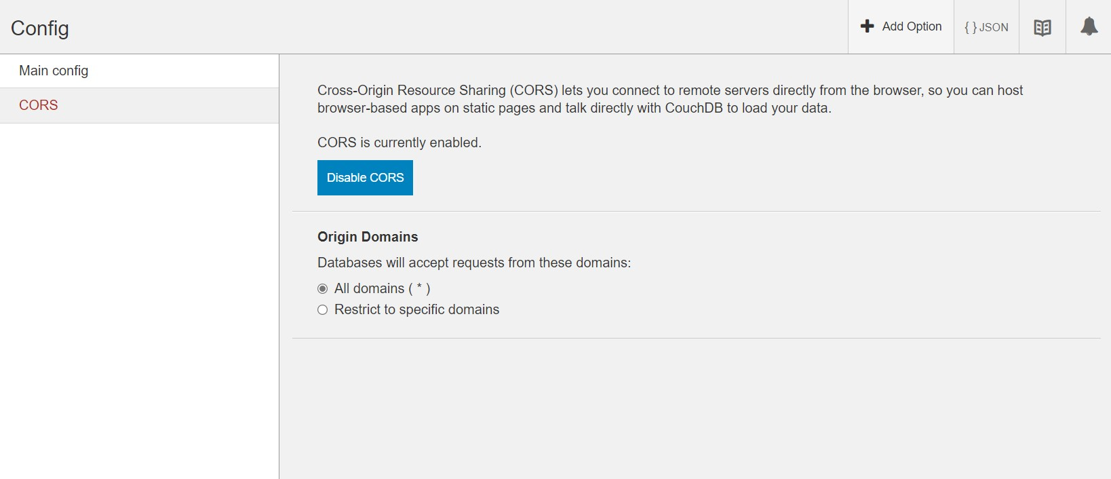Click the Add Option text button
1111x479 pixels.
point(912,26)
